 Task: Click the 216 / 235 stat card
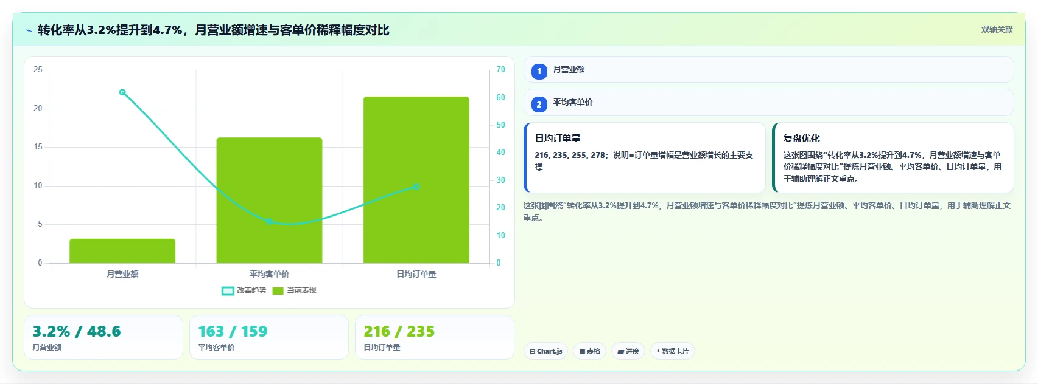pos(435,337)
